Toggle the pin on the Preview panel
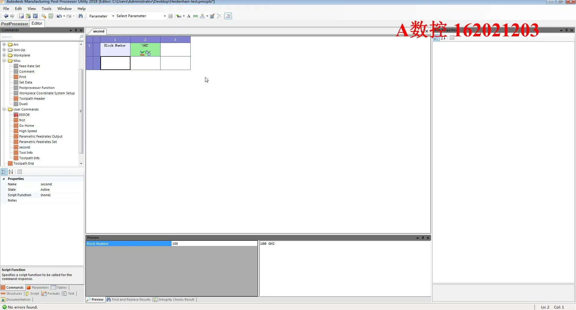The width and height of the screenshot is (576, 310). (x=423, y=238)
